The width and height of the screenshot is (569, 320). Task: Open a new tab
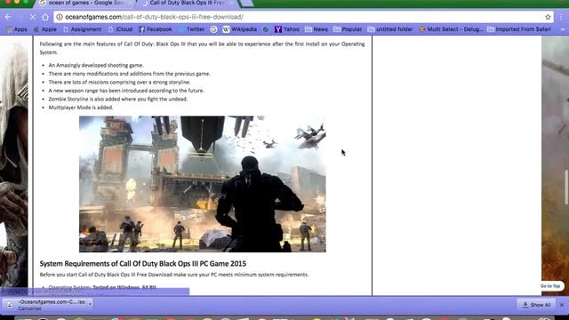click(x=247, y=4)
